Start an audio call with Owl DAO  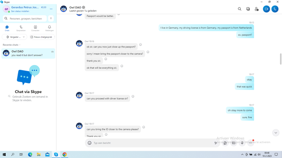(x=275, y=9)
